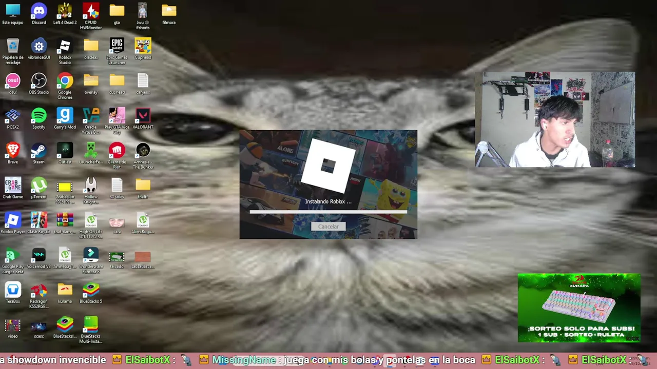Select Amnesia - The Bunker shortcut

(x=143, y=156)
